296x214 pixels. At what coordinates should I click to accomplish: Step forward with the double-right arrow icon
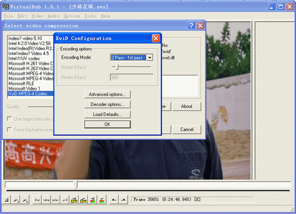coord(56,200)
